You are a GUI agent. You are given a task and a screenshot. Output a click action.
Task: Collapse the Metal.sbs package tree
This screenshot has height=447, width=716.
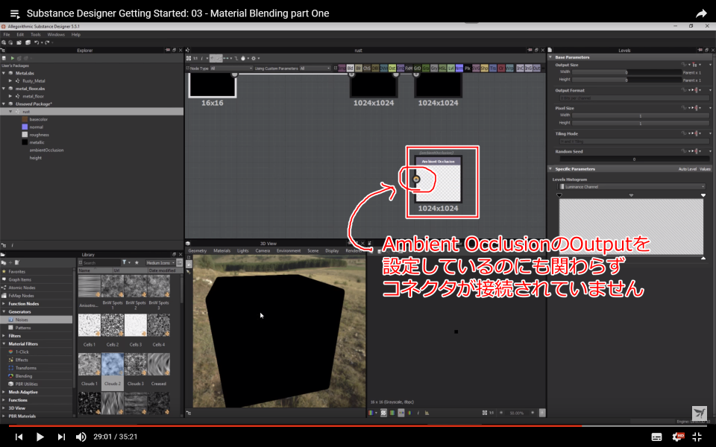[x=4, y=73]
